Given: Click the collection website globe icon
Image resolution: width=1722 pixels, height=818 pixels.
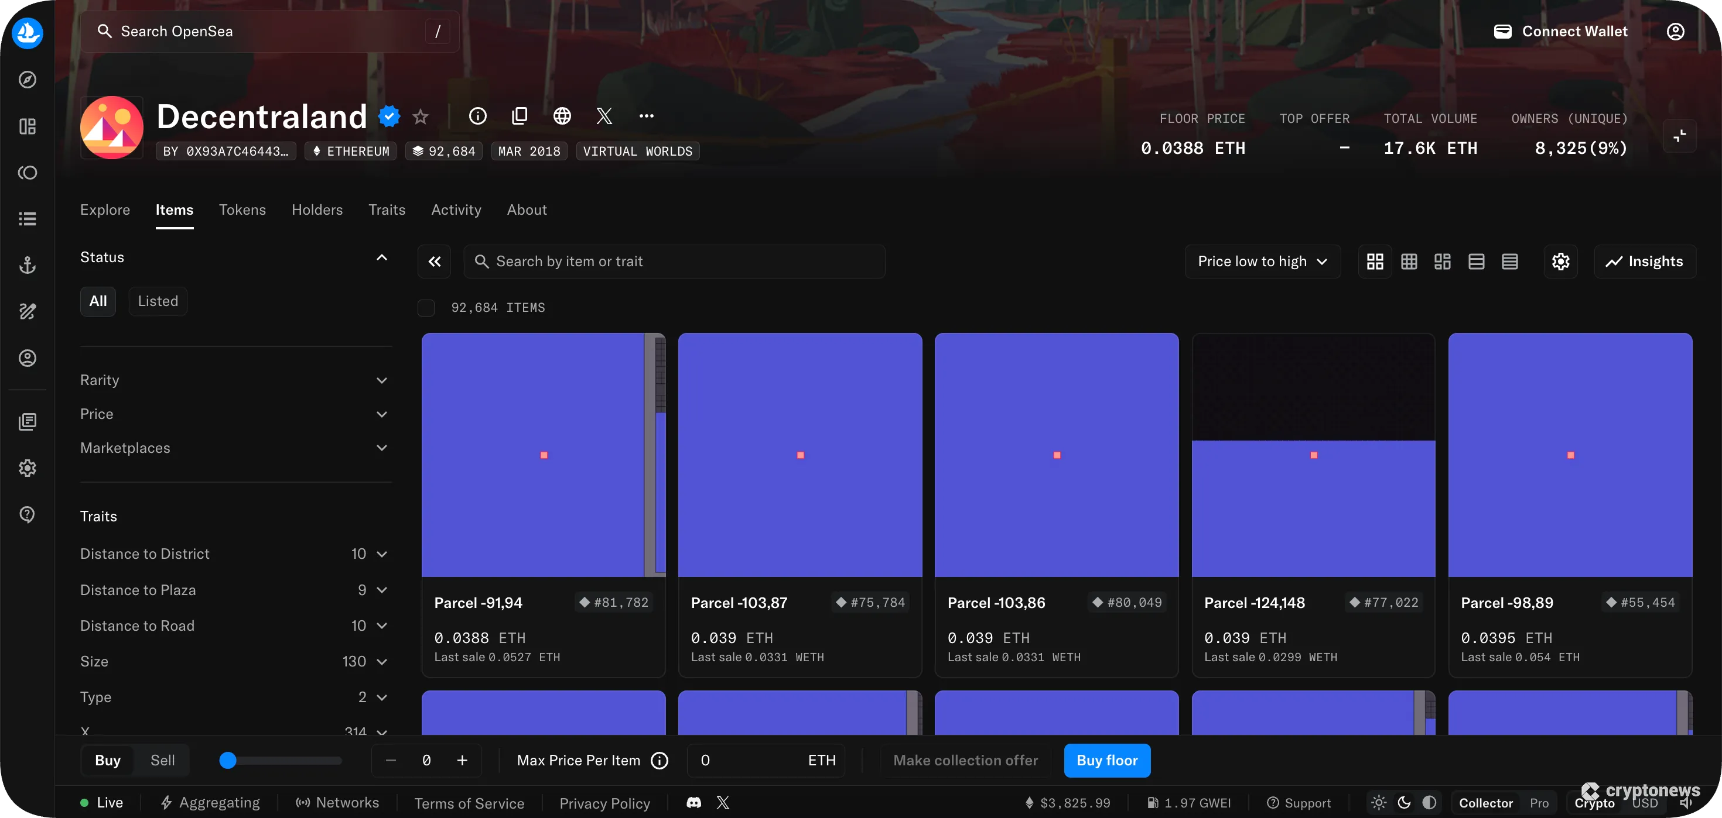Looking at the screenshot, I should (x=562, y=115).
